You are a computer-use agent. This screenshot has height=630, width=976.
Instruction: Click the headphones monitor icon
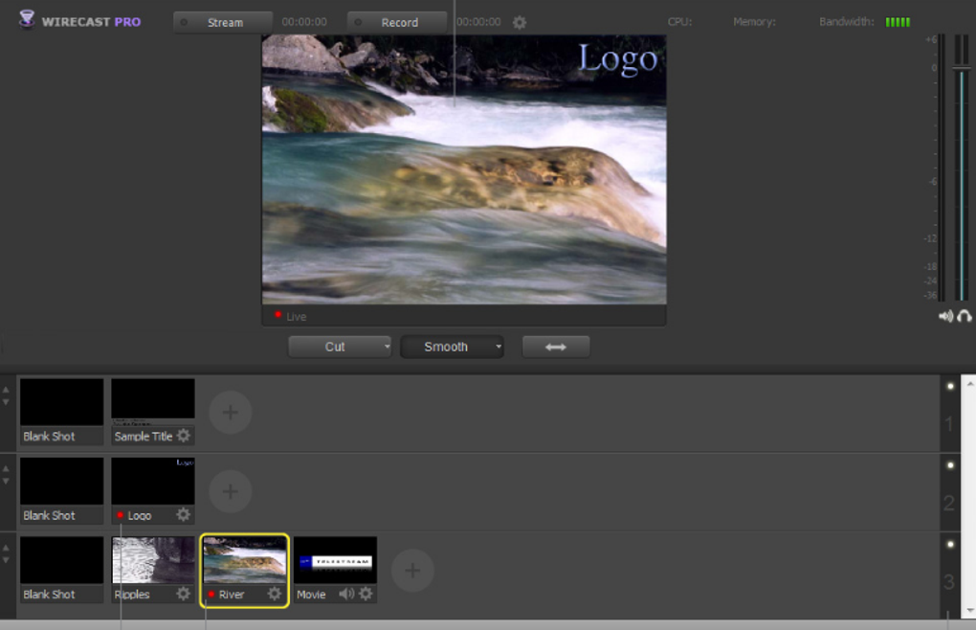click(965, 316)
